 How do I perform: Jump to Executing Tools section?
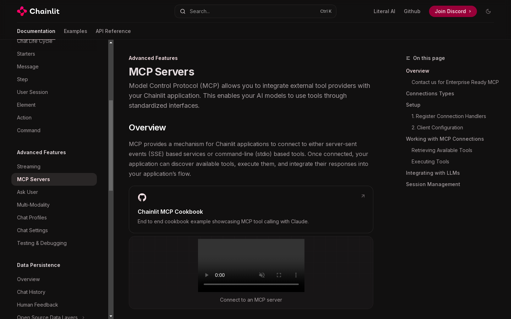click(x=430, y=162)
